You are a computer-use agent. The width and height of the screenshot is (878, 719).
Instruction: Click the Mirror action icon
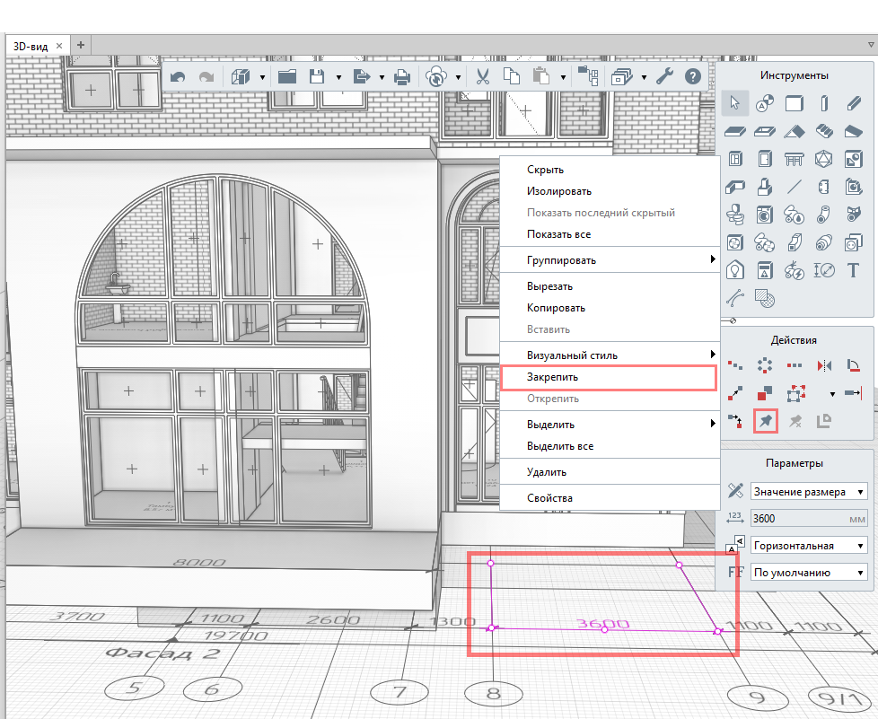(824, 365)
